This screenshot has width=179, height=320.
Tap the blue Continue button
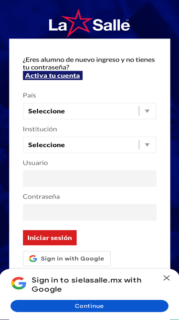(x=90, y=306)
